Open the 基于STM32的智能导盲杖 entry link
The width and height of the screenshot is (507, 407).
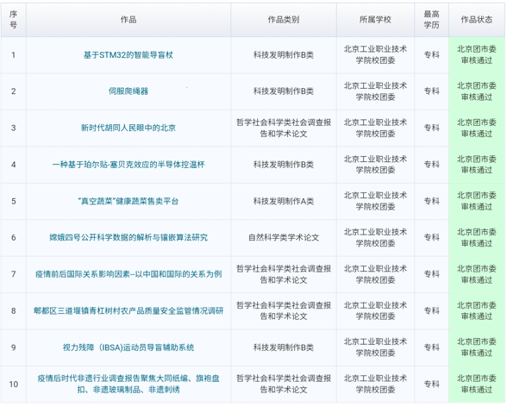coord(128,55)
